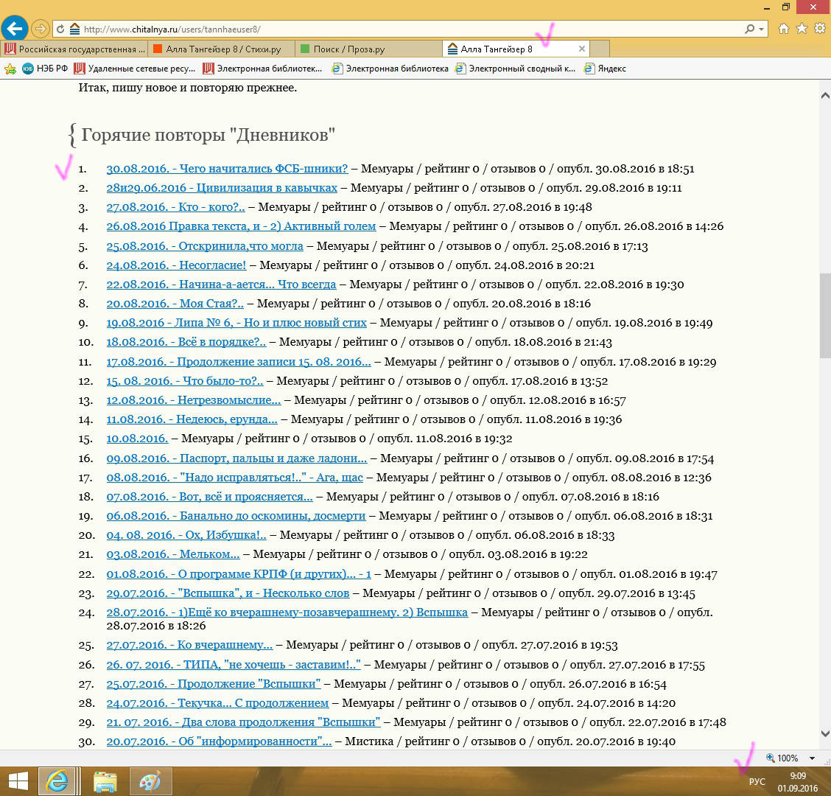The height and width of the screenshot is (796, 831).
Task: Click the add to favorites bar star icon
Action: pos(10,69)
